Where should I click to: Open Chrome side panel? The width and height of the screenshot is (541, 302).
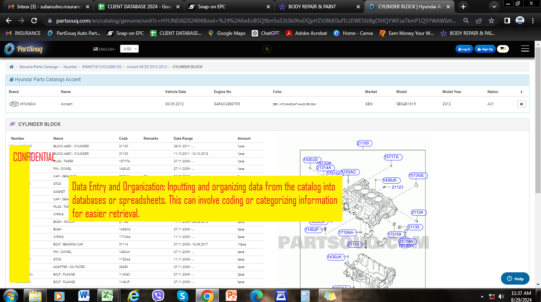(x=507, y=21)
